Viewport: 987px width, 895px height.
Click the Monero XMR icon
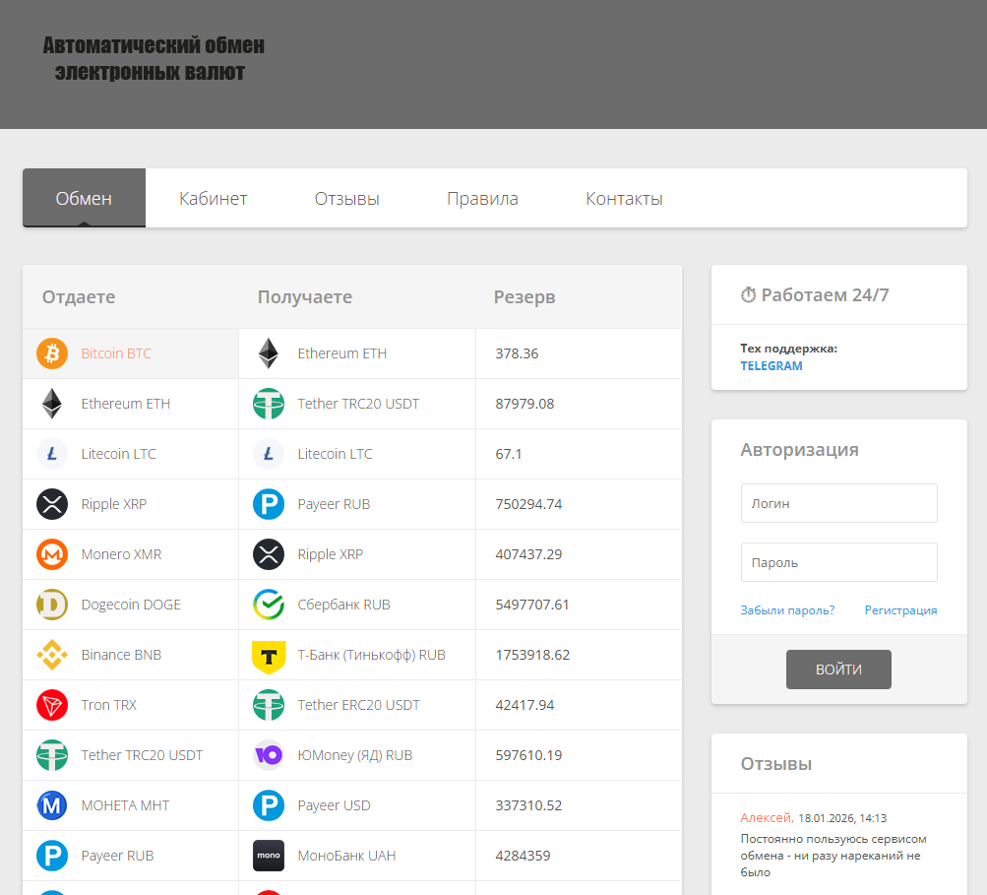(52, 554)
